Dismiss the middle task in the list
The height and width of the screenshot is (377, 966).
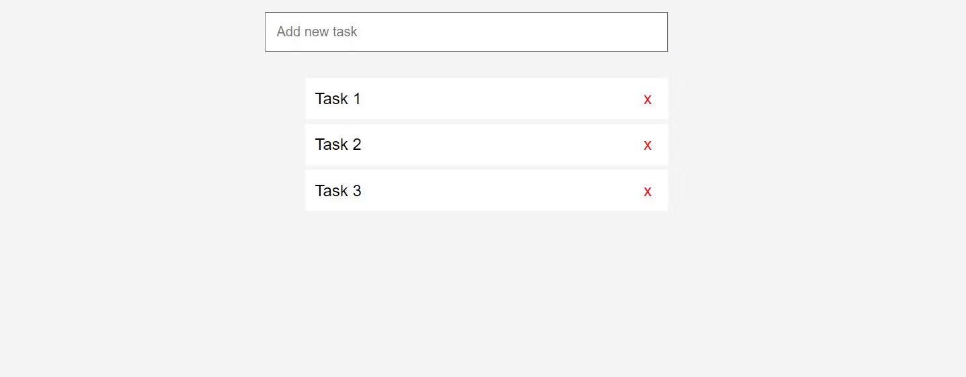tap(647, 145)
